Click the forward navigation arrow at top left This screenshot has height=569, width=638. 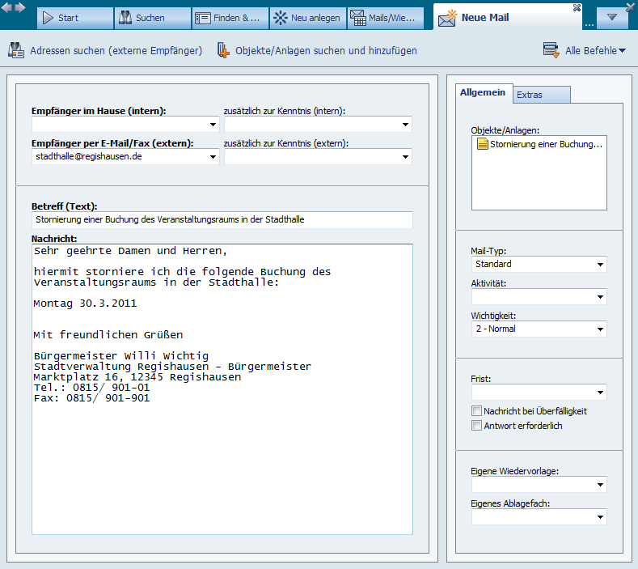point(20,6)
